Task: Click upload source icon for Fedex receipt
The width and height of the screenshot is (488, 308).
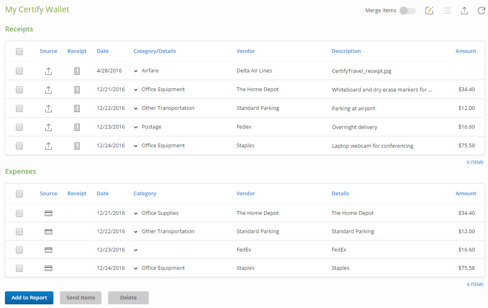Action: (48, 127)
